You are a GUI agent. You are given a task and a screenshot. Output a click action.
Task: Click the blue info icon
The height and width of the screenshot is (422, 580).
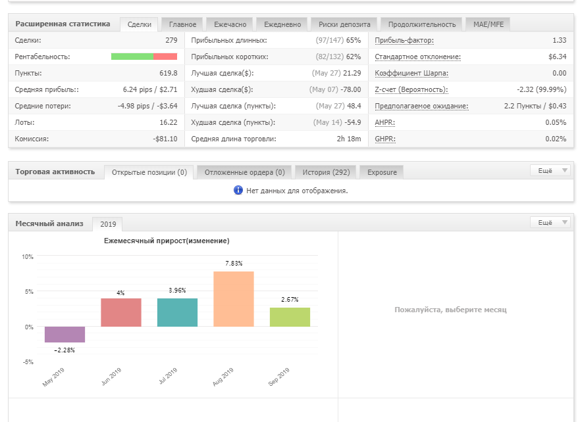pos(238,191)
